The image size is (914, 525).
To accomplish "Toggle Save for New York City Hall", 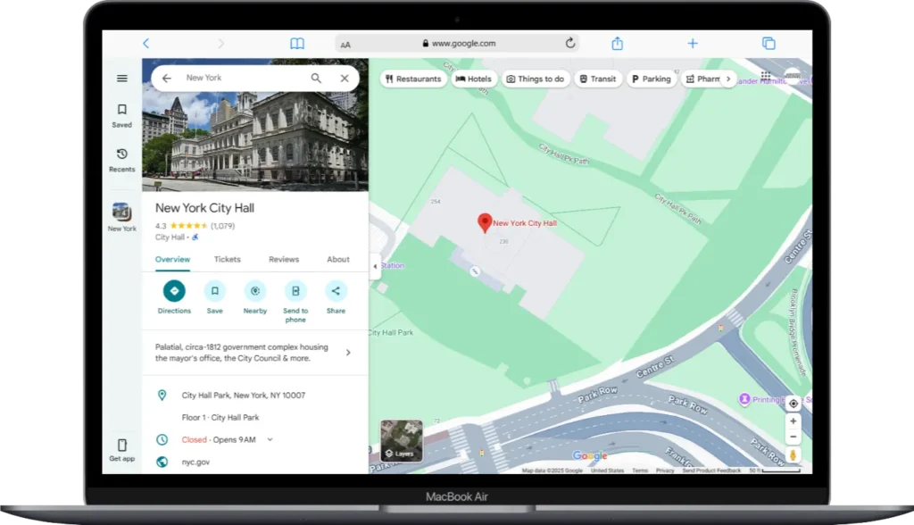I will pos(214,290).
